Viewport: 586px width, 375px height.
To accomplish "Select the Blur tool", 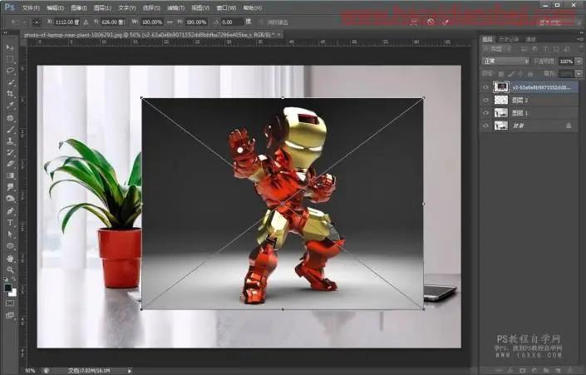I will 10,187.
